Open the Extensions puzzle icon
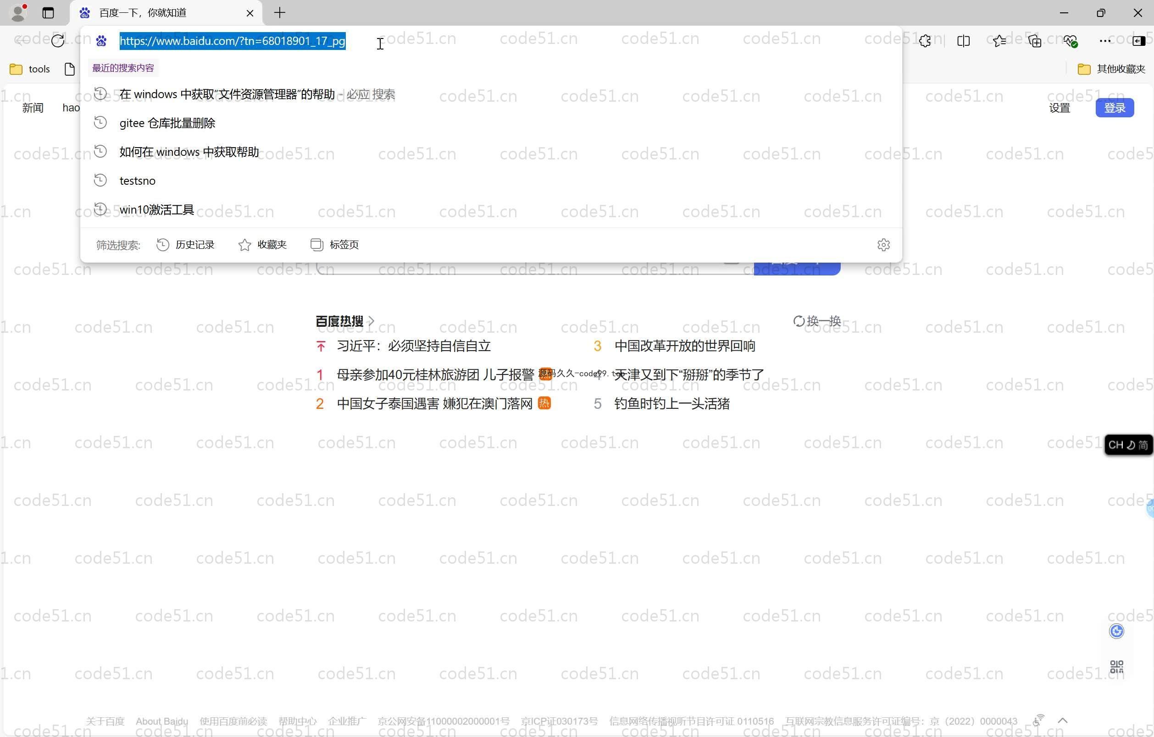This screenshot has width=1154, height=737. 925,41
